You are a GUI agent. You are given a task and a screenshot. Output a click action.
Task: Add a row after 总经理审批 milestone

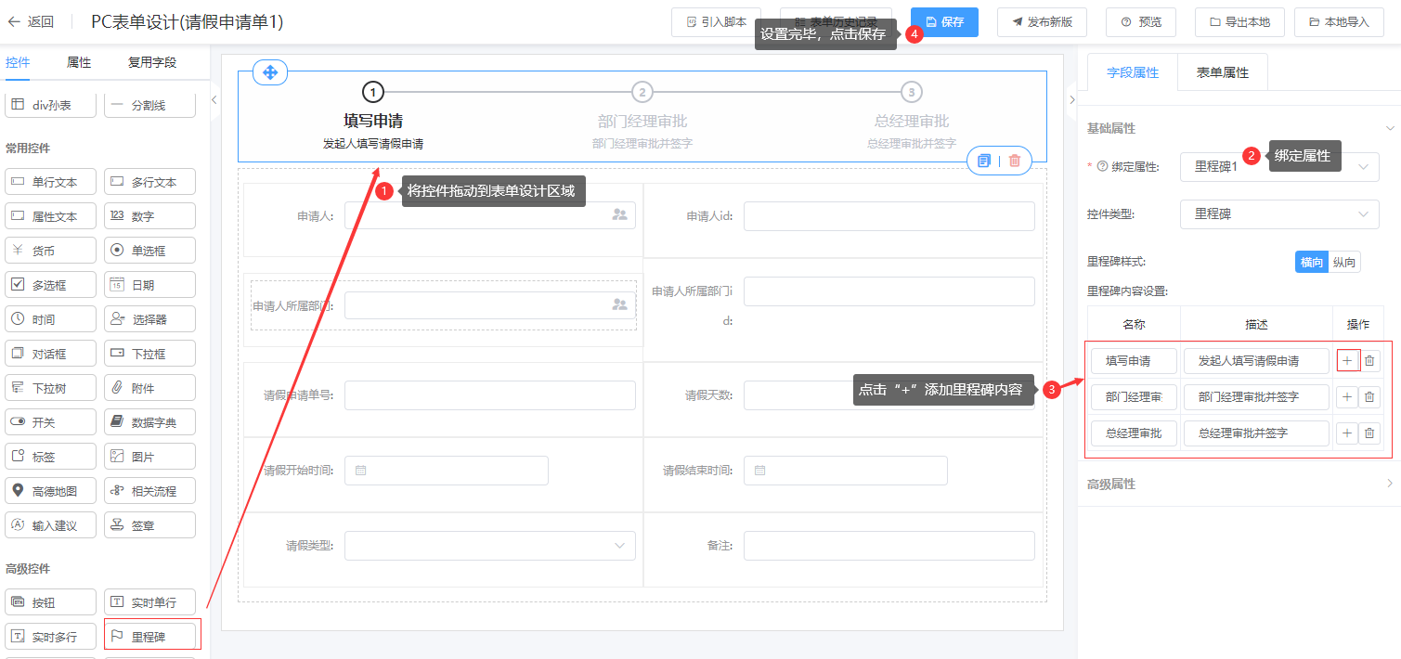coord(1348,433)
